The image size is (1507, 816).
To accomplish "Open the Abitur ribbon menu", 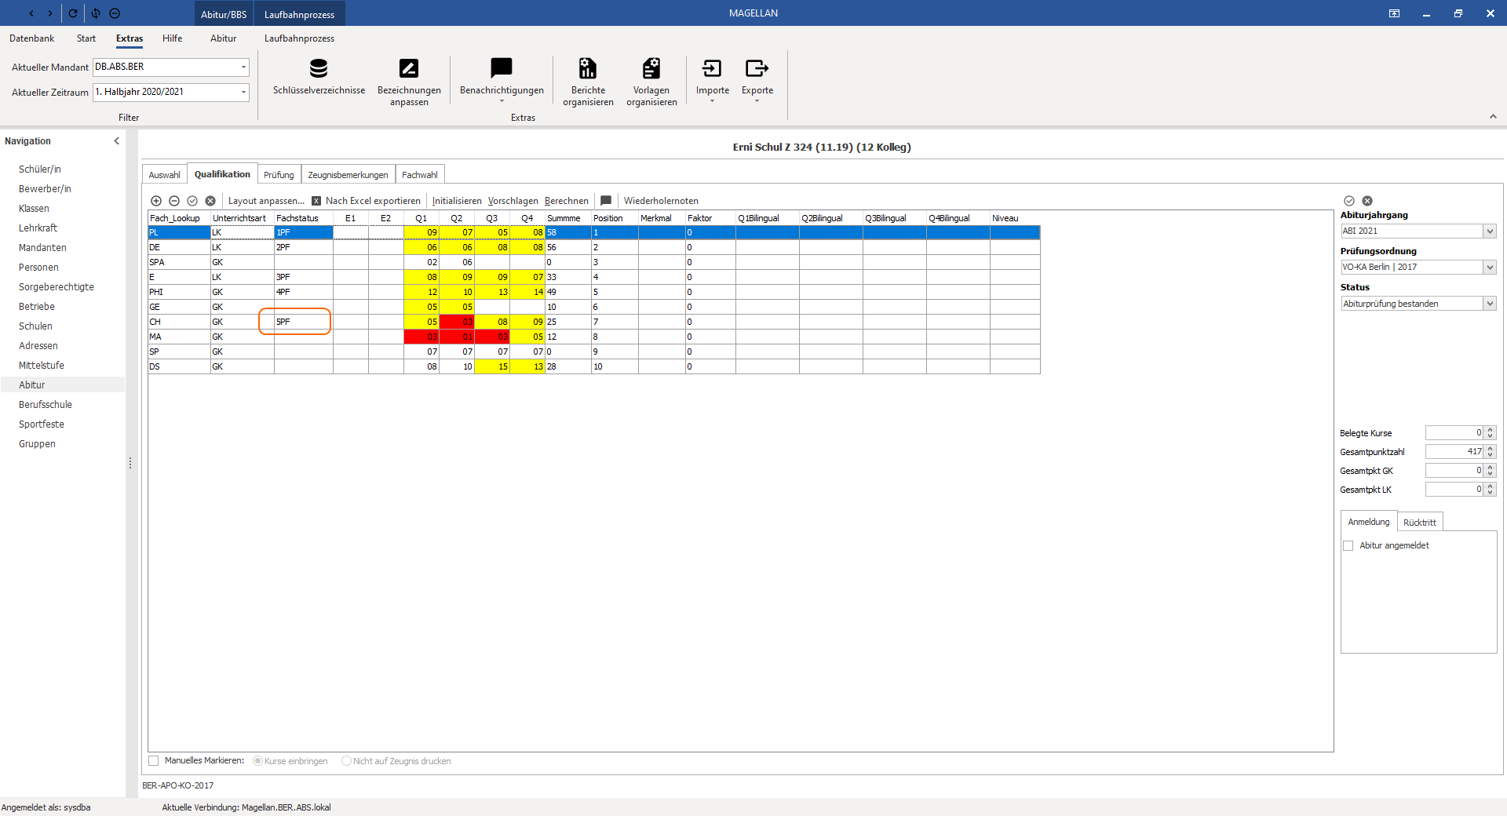I will coord(223,38).
